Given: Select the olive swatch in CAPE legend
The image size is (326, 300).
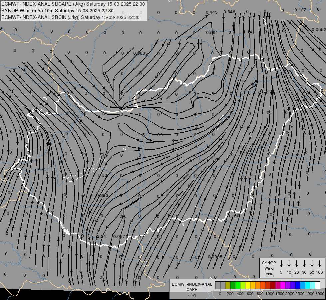Looking at the screenshot, I should click(x=228, y=285).
